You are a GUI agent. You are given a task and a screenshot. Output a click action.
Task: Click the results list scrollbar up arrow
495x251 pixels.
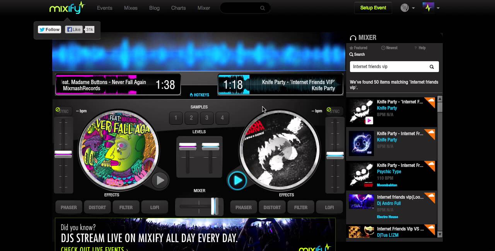440,99
